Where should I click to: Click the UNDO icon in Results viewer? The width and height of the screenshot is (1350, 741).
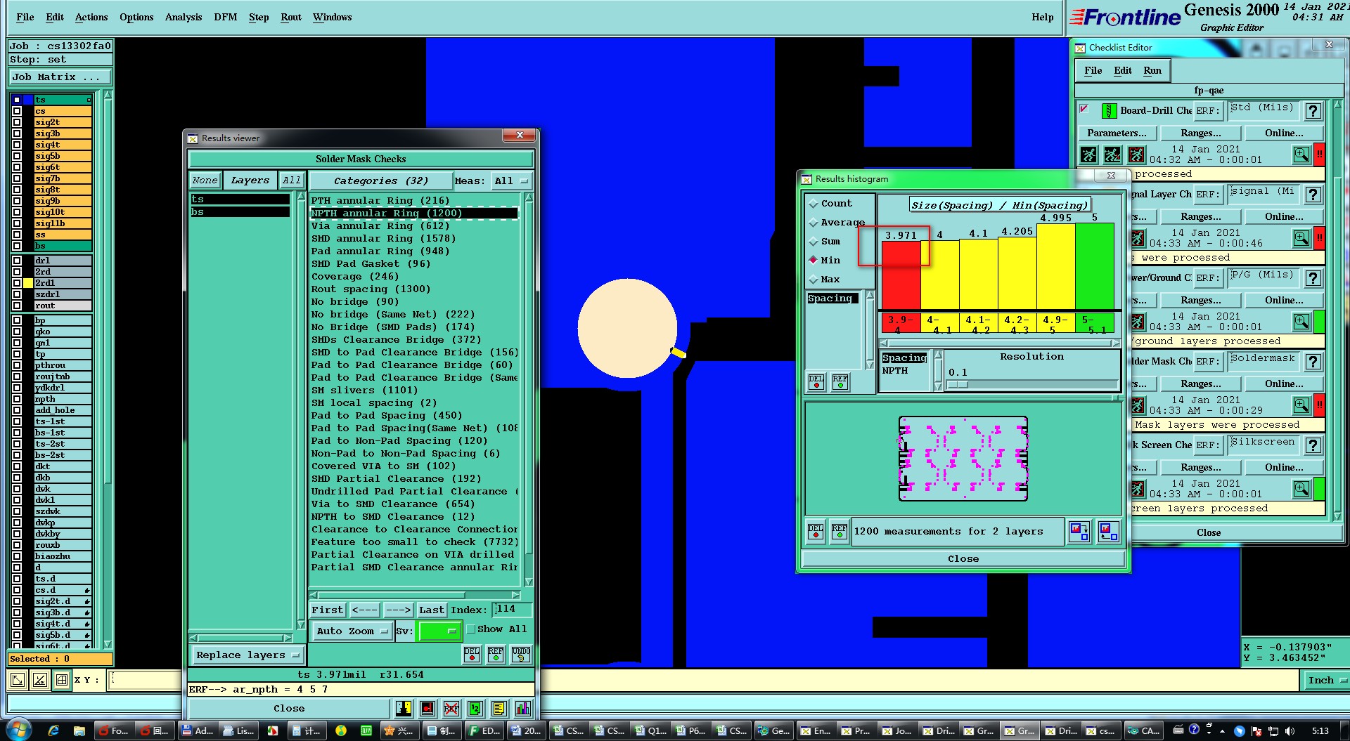[x=520, y=654]
